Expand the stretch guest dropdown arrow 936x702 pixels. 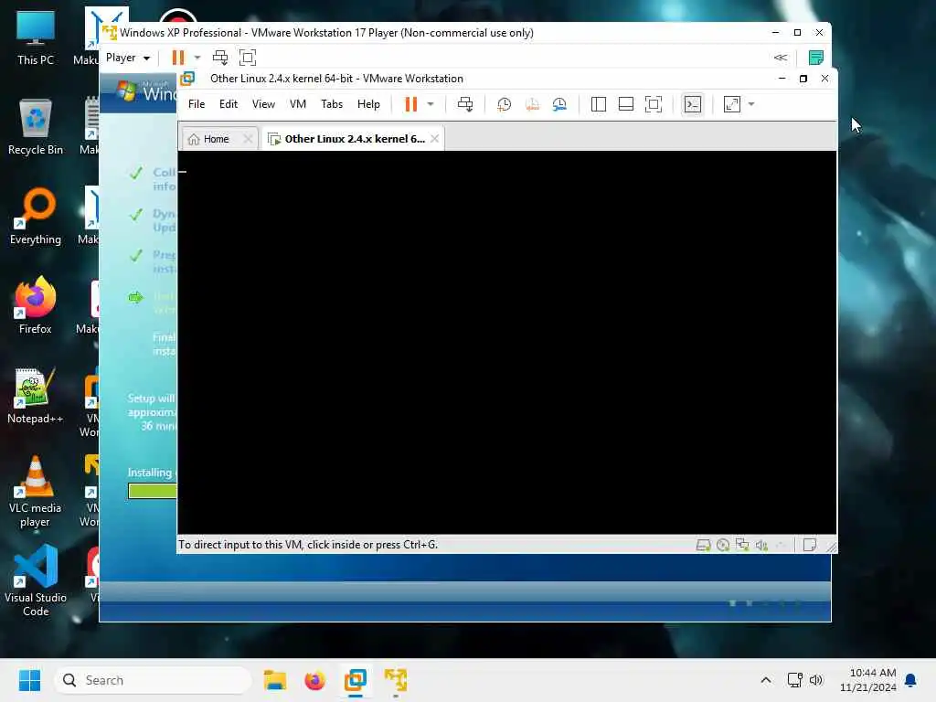click(751, 104)
